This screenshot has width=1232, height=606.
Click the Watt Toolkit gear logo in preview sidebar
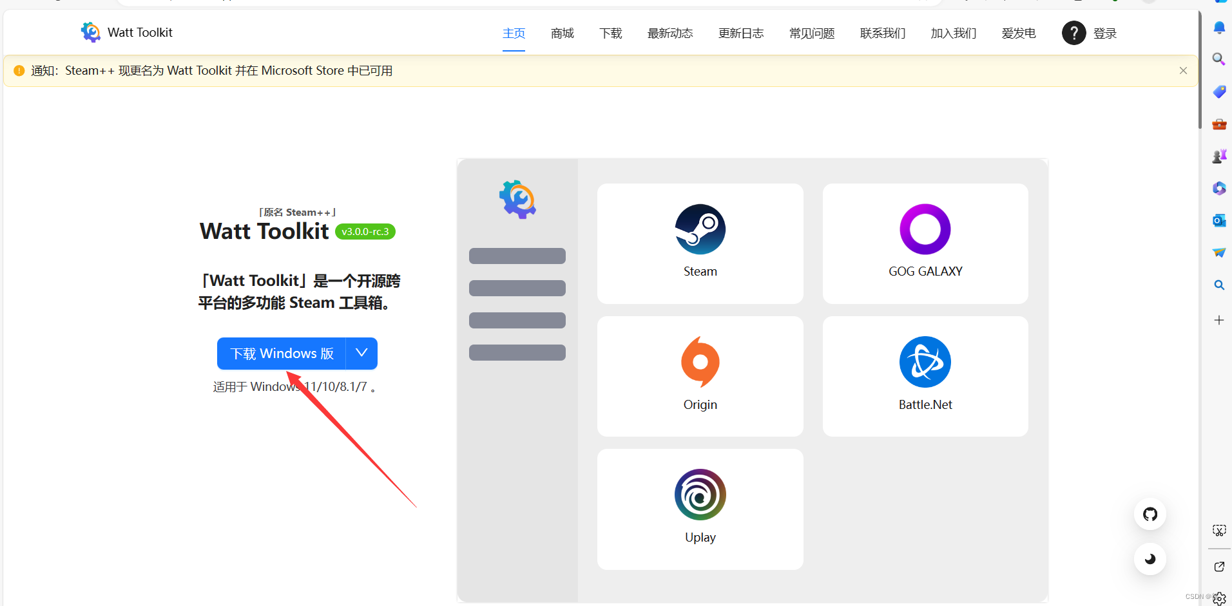coord(517,200)
